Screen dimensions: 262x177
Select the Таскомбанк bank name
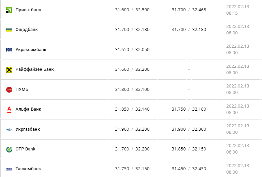click(x=28, y=169)
